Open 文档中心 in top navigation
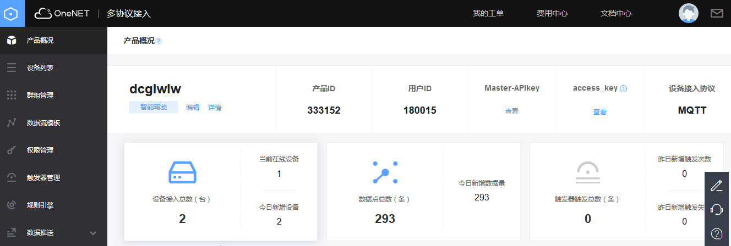This screenshot has height=246, width=731. (616, 14)
